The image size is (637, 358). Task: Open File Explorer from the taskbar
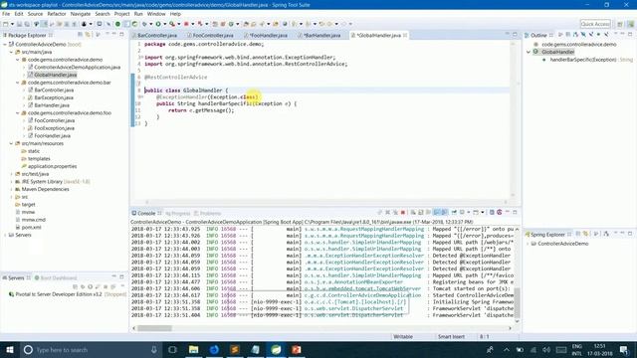point(193,349)
